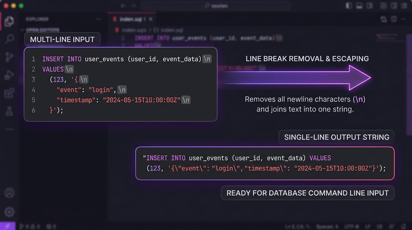This screenshot has height=230, width=412.
Task: Close the inden.sql tab
Action: click(x=151, y=19)
